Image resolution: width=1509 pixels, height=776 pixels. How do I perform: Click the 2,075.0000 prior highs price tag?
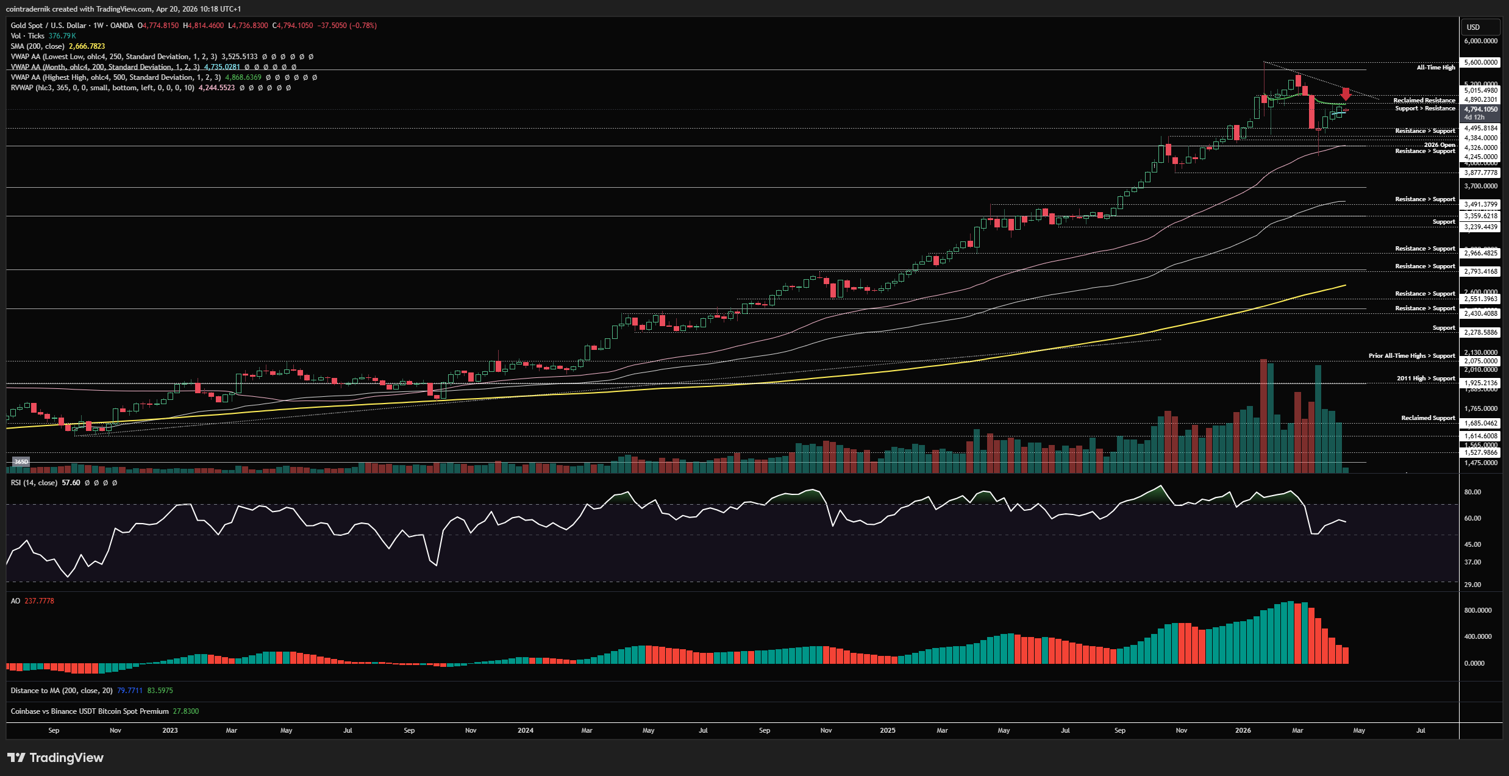pos(1480,361)
